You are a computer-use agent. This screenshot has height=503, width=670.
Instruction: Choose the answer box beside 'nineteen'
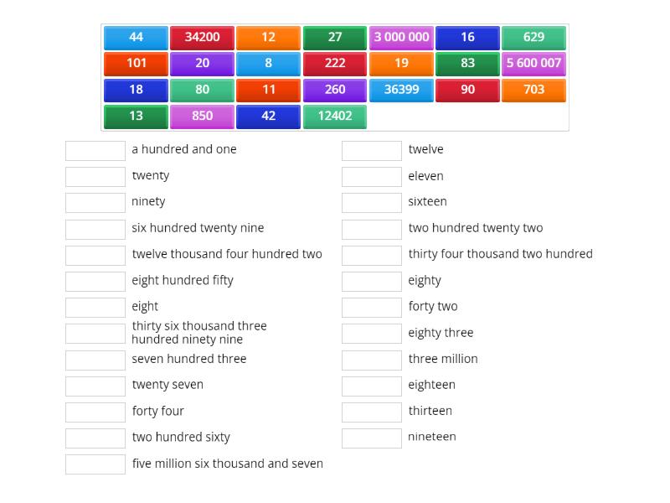(x=372, y=438)
